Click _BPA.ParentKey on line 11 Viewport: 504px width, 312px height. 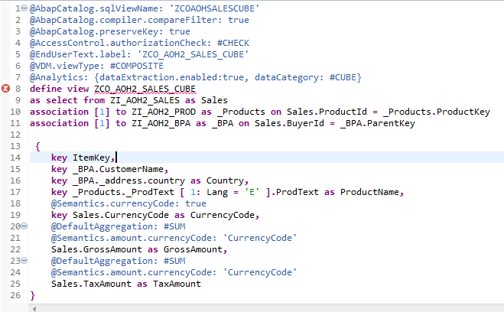(x=378, y=123)
